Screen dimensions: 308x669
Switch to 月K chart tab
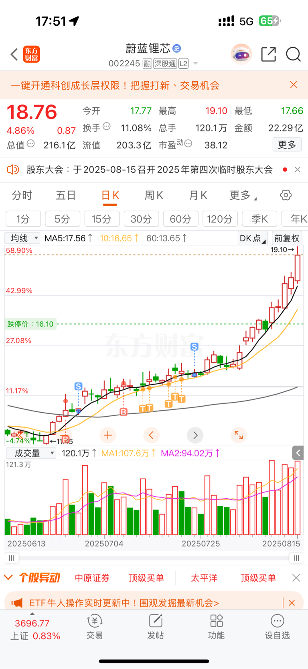click(198, 195)
